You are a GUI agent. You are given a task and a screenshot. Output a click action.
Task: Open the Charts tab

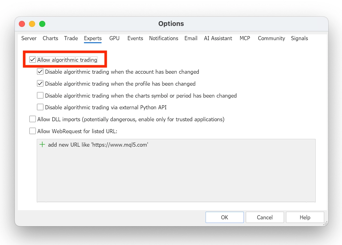(x=50, y=38)
